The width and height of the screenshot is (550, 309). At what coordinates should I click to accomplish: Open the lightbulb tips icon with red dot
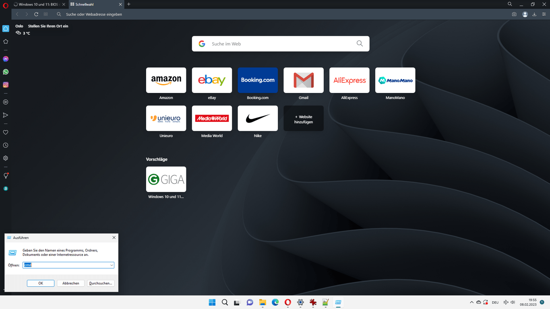(6, 176)
